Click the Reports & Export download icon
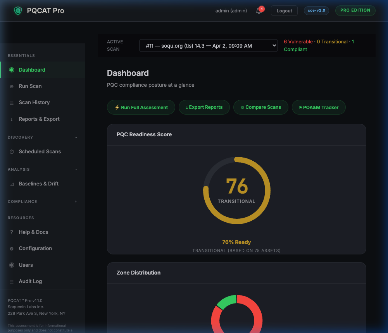This screenshot has width=388, height=333. (x=11, y=119)
